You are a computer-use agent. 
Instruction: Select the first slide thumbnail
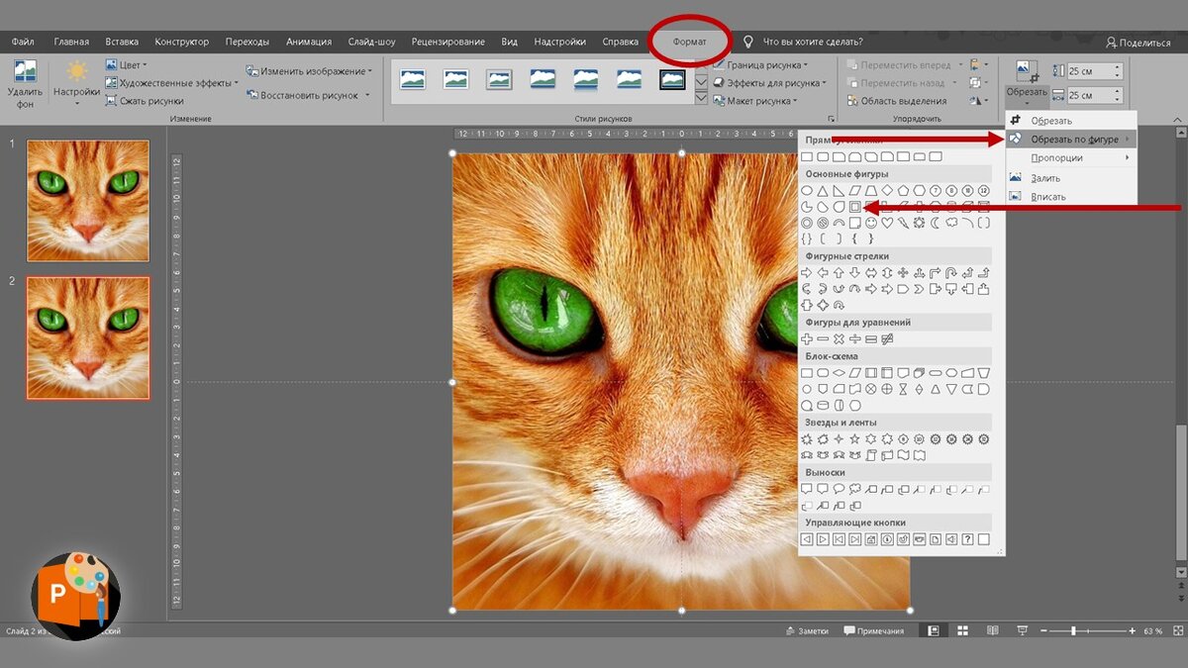(x=88, y=201)
